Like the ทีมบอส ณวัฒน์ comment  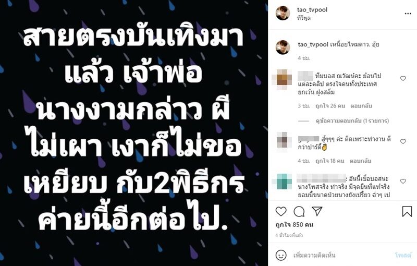pyautogui.click(x=403, y=78)
